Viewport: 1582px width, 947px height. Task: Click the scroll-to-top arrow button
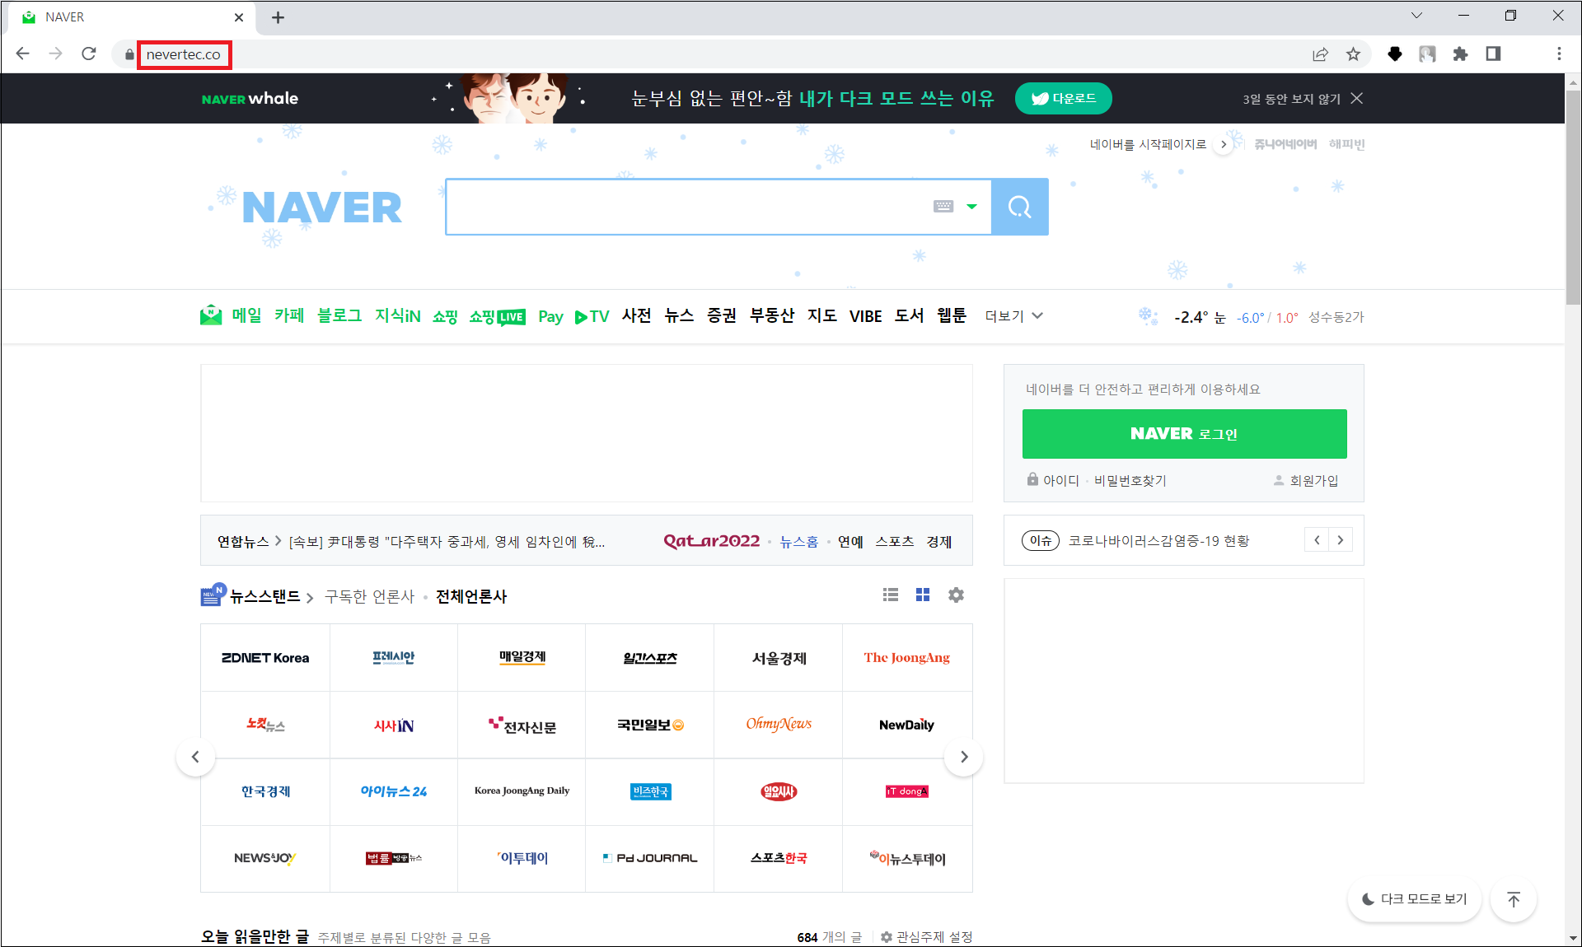point(1513,899)
